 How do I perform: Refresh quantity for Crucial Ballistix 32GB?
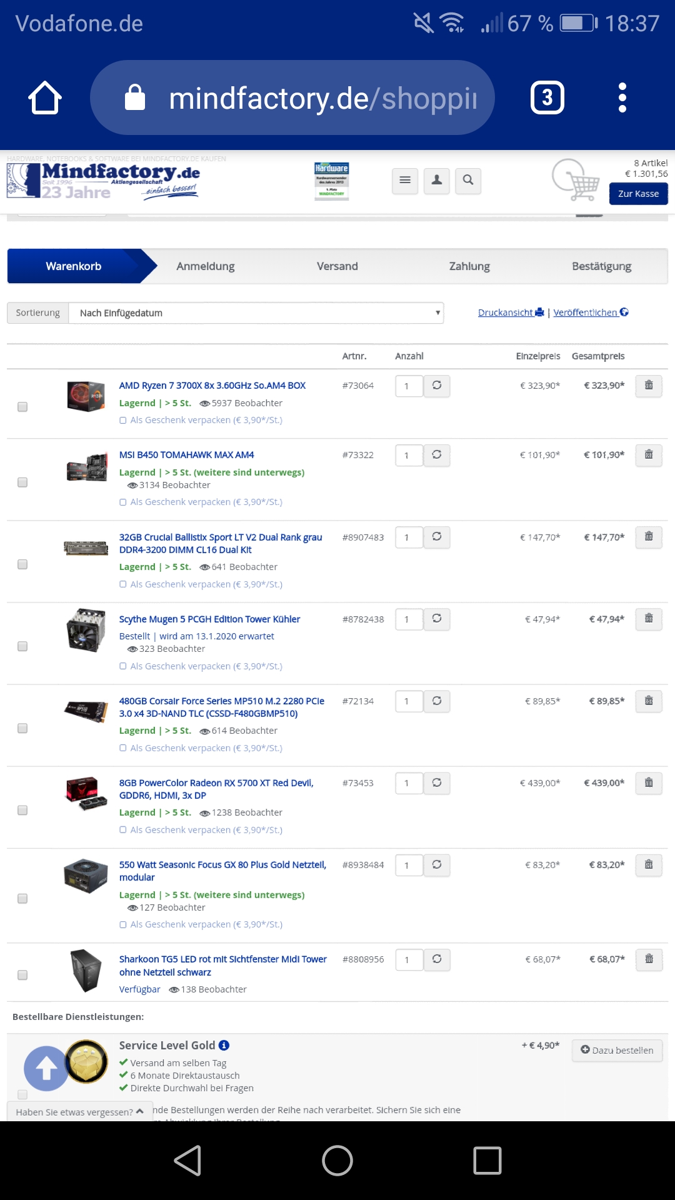tap(437, 537)
